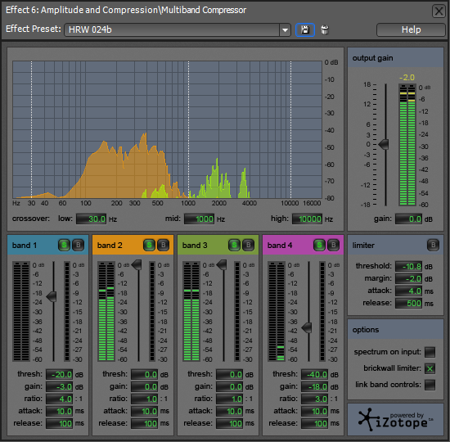
Task: Click the limiter margin field
Action: point(408,278)
